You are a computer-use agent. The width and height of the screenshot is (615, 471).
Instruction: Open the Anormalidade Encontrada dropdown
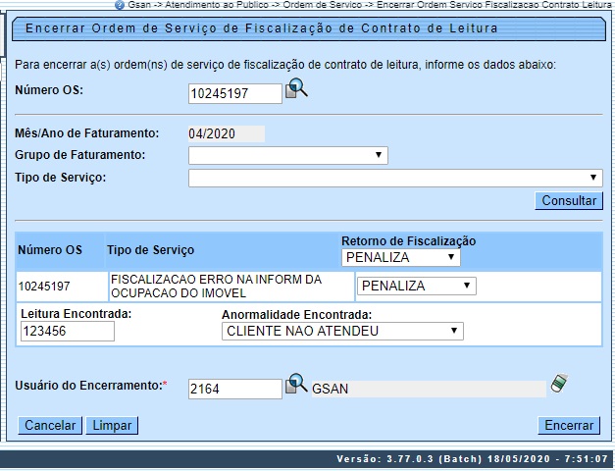coord(342,331)
